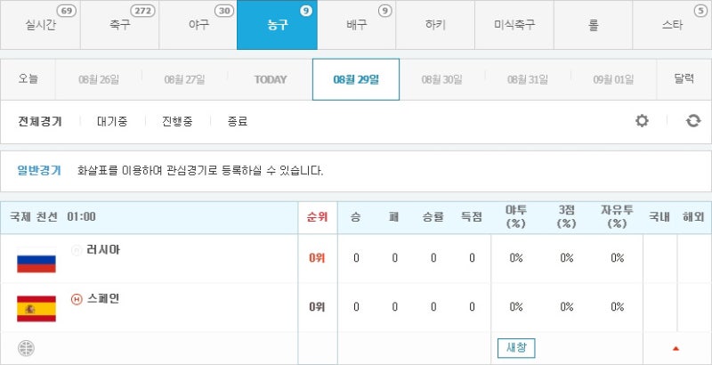Filter by 대기중 waiting games

tap(111, 121)
